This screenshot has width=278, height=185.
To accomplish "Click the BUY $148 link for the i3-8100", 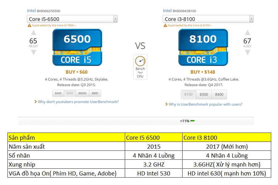I will point(203,72).
